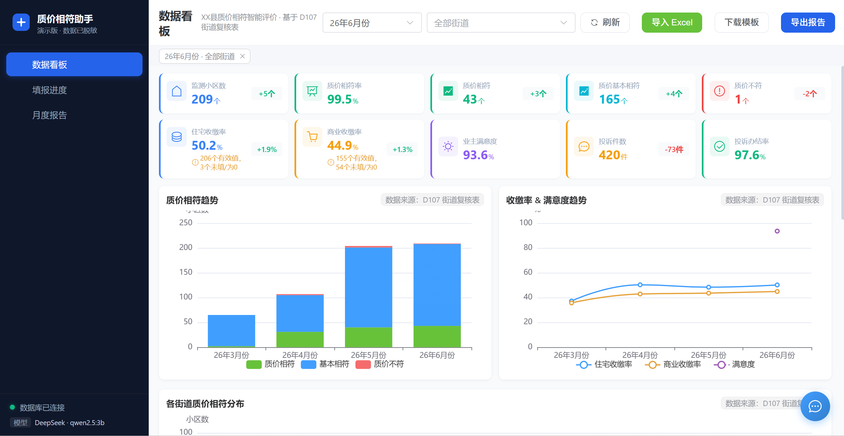Click the 各街道质价相符分布 heading

(205, 404)
